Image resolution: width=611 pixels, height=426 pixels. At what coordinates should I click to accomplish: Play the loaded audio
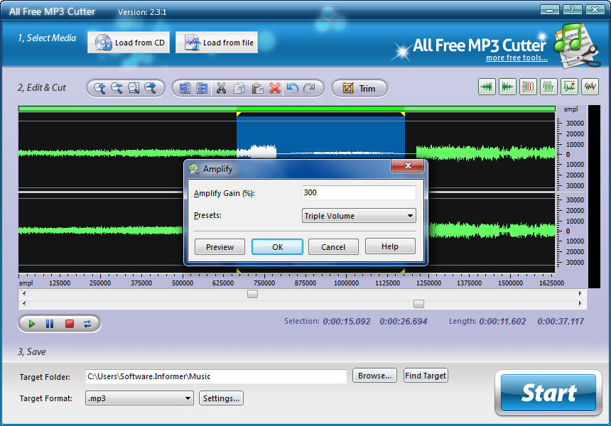pyautogui.click(x=31, y=324)
